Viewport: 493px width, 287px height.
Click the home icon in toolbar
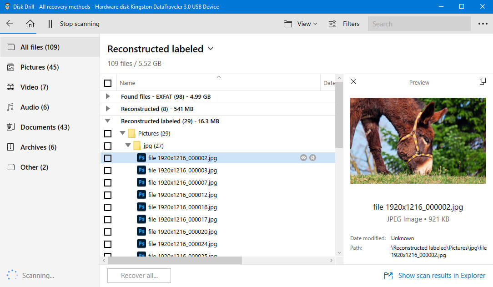[30, 24]
